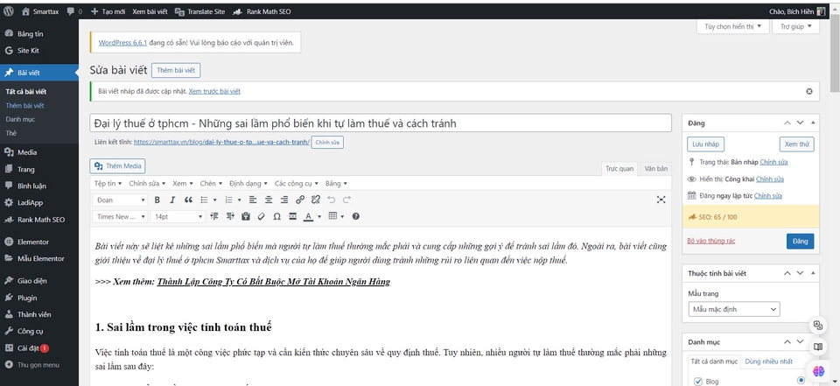Insert a blockquote via toolbar icon
This screenshot has height=386, width=840.
188,200
